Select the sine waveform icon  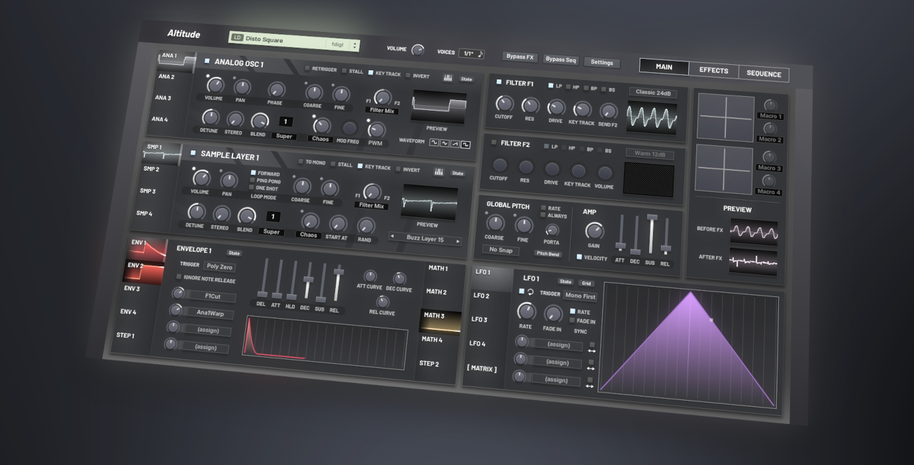pyautogui.click(x=434, y=142)
